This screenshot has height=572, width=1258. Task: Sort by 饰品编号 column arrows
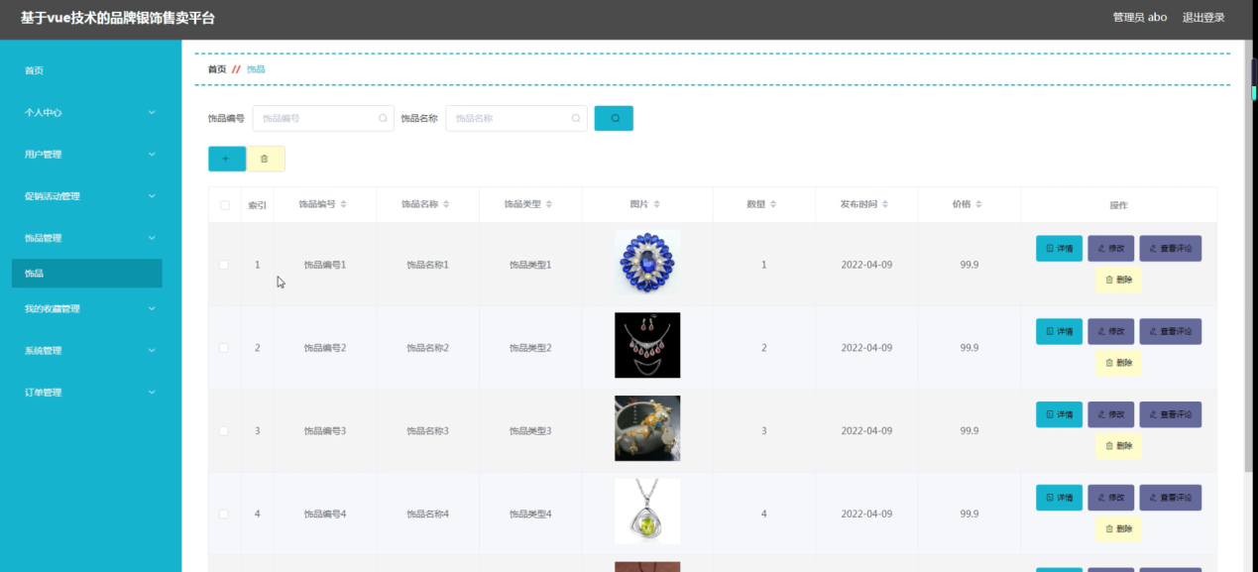tap(344, 204)
